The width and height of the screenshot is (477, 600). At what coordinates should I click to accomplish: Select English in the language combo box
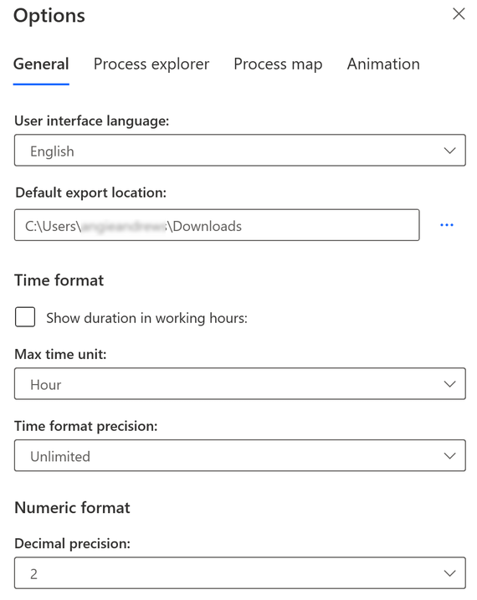click(52, 151)
